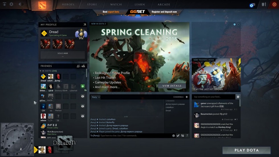The height and width of the screenshot is (157, 279).
Task: Toggle spectate eye for GN's party
Action: (x=83, y=106)
